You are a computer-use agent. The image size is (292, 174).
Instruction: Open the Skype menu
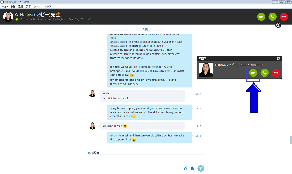click(x=4, y=6)
